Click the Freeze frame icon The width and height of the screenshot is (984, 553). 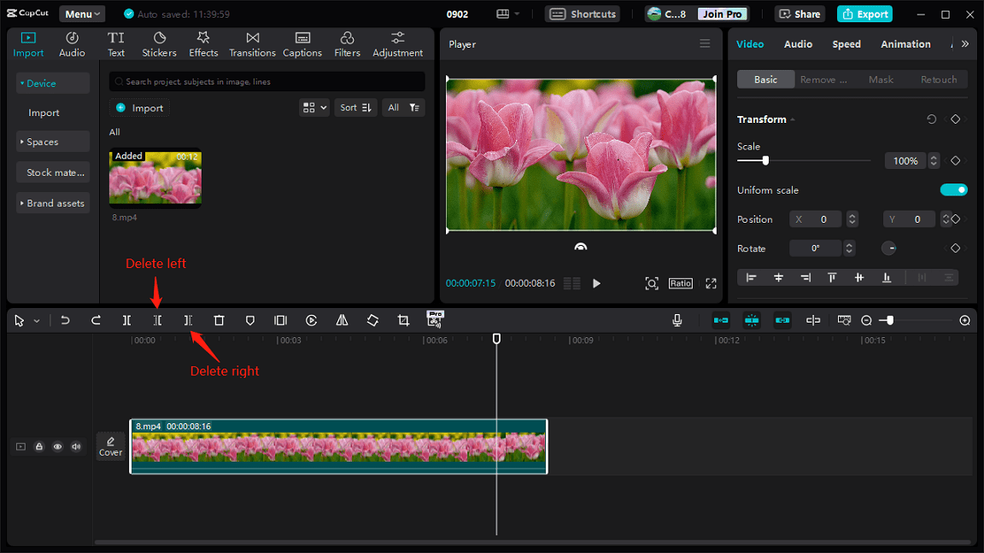(280, 320)
